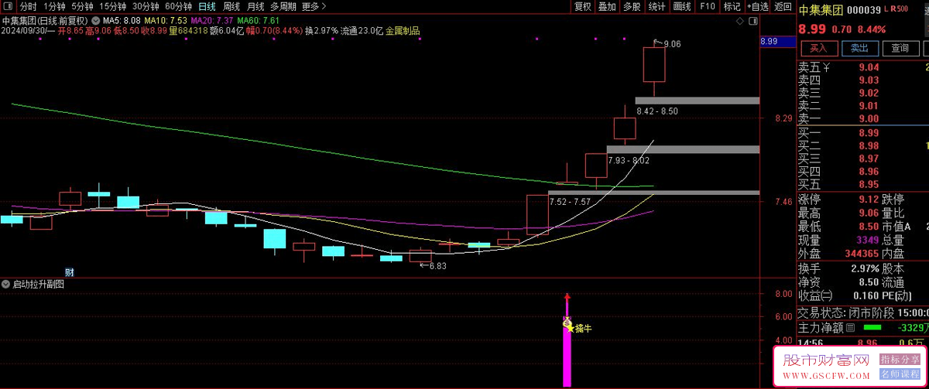Open the dropdown arrow beside 中集集团 chart title
The height and width of the screenshot is (389, 929).
pos(95,20)
